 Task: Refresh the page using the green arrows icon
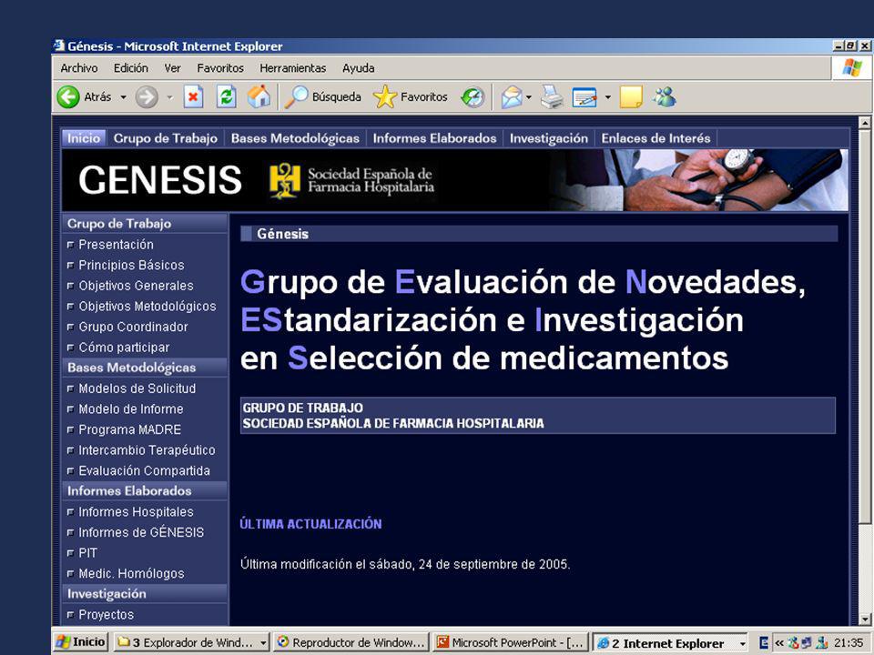point(227,97)
